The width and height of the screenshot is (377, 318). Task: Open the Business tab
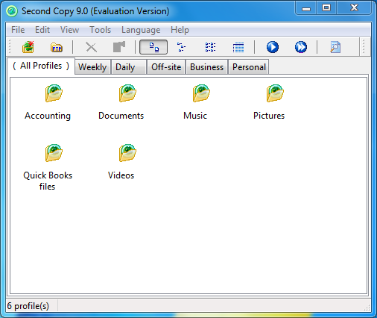[x=206, y=67]
